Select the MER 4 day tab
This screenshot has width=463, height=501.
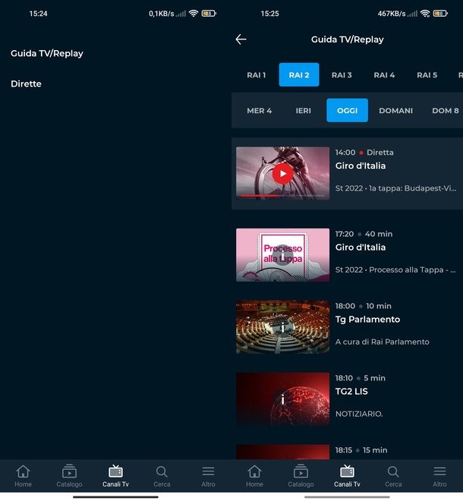pyautogui.click(x=259, y=111)
